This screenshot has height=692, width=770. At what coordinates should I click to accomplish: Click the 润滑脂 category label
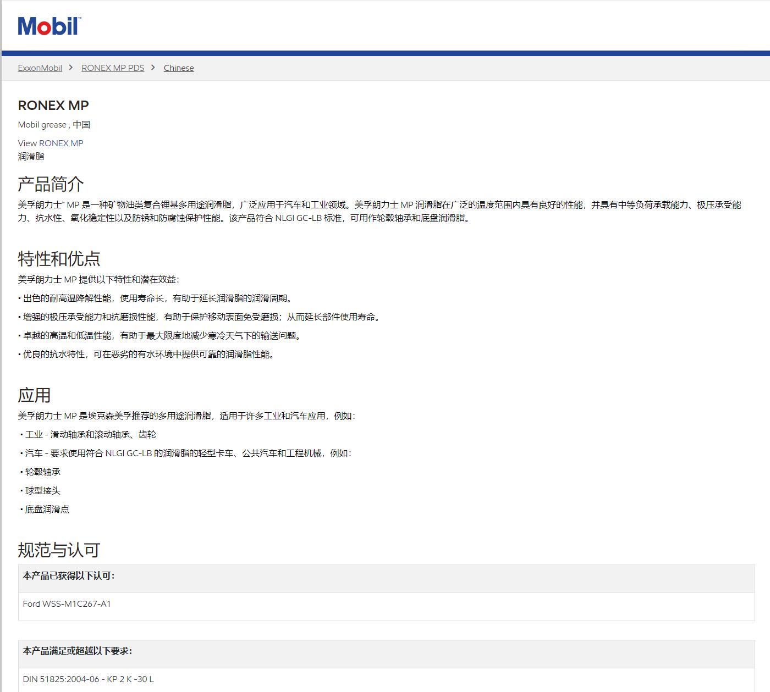(31, 156)
